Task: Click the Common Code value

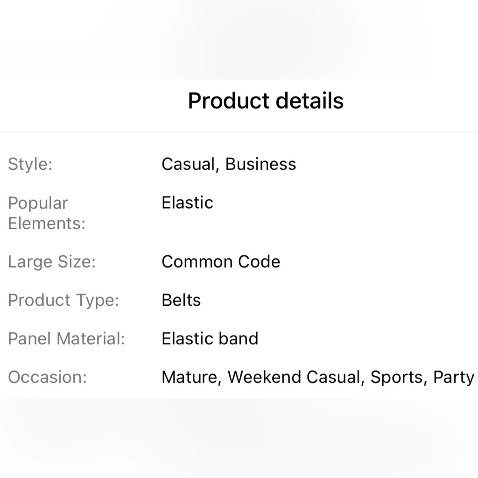Action: pos(221,262)
